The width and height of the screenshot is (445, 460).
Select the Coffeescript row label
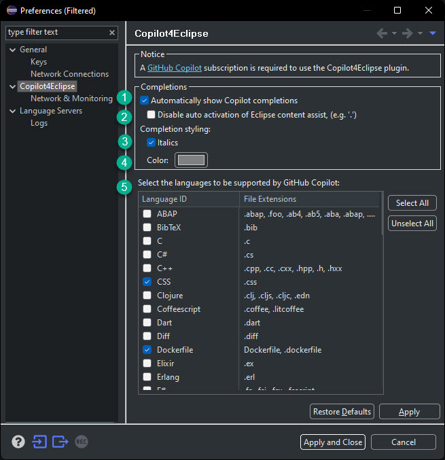tap(179, 309)
